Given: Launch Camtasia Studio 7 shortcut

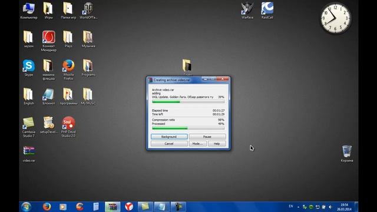Looking at the screenshot, I should 29,127.
